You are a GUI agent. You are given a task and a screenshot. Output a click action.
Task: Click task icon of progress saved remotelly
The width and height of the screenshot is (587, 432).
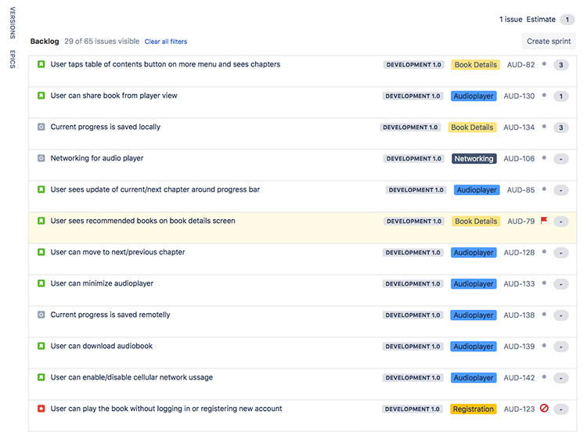41,315
